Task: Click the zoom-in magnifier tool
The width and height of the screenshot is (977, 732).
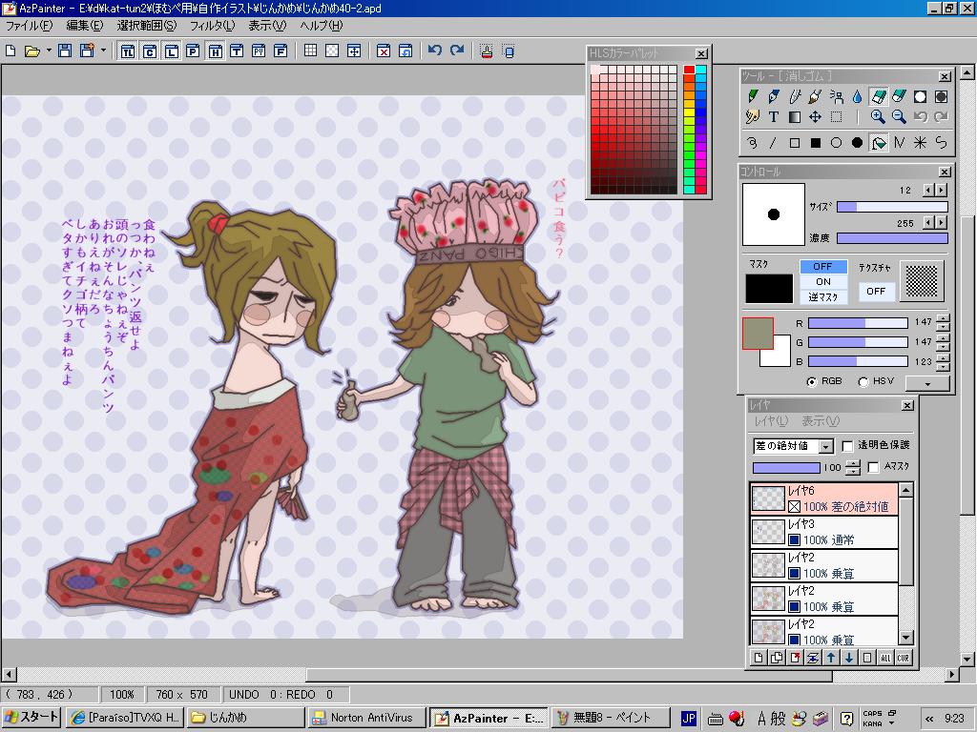Action: pos(878,117)
